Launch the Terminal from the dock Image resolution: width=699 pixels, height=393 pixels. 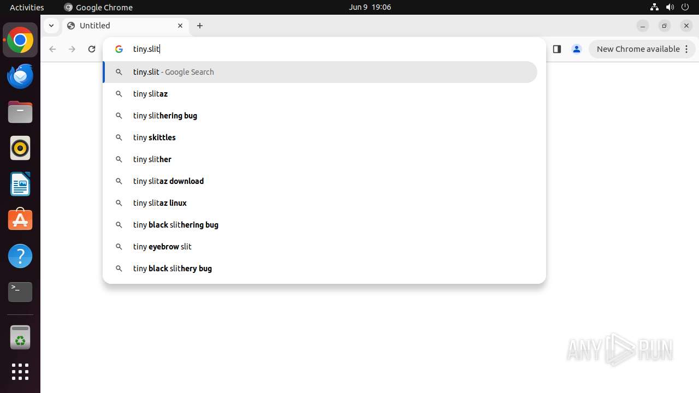pos(20,292)
